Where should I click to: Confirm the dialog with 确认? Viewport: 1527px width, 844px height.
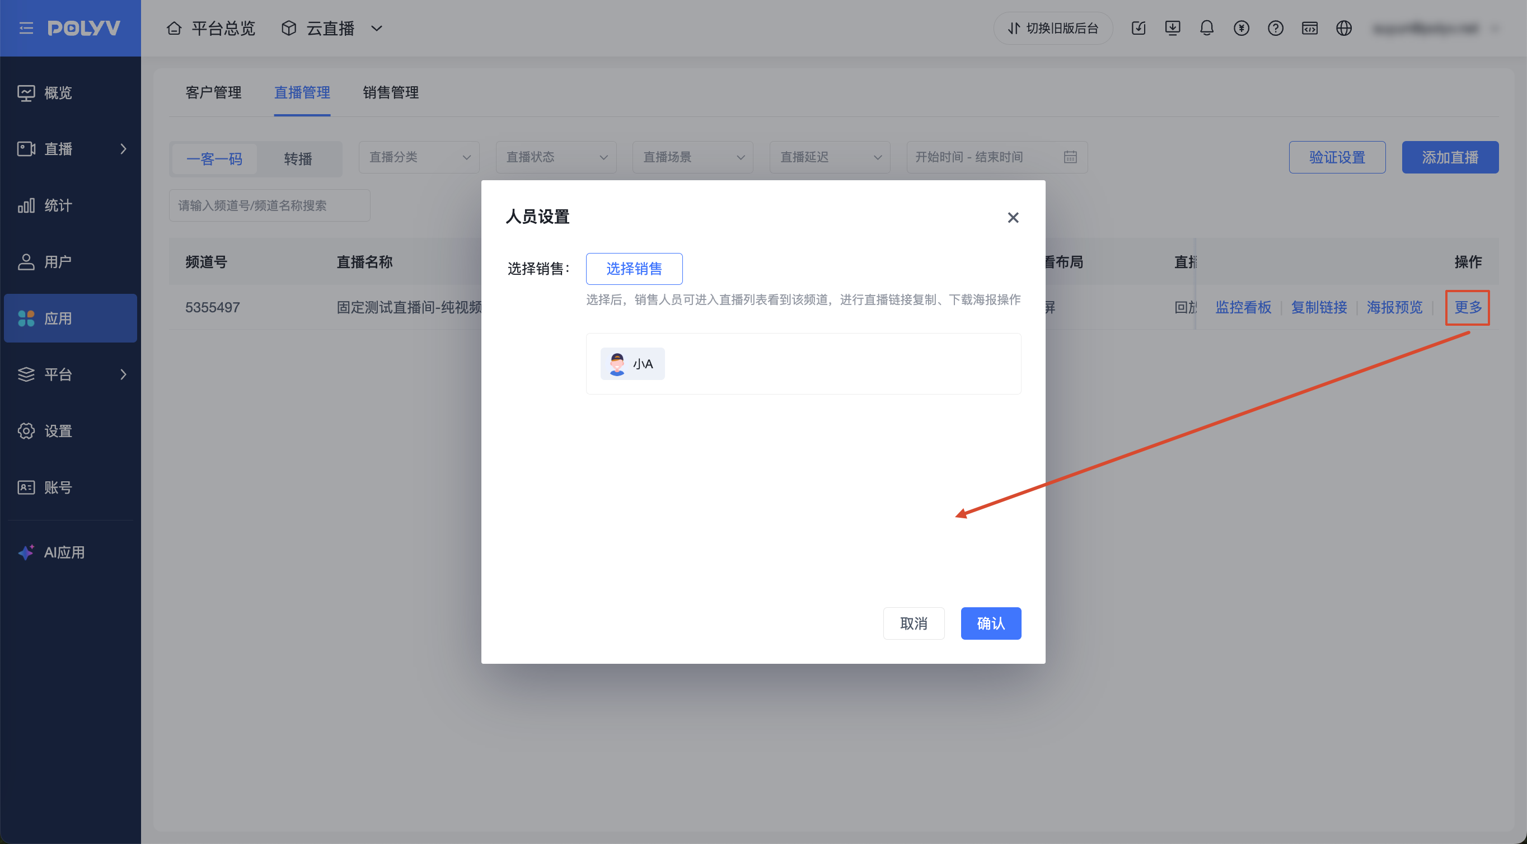tap(991, 623)
